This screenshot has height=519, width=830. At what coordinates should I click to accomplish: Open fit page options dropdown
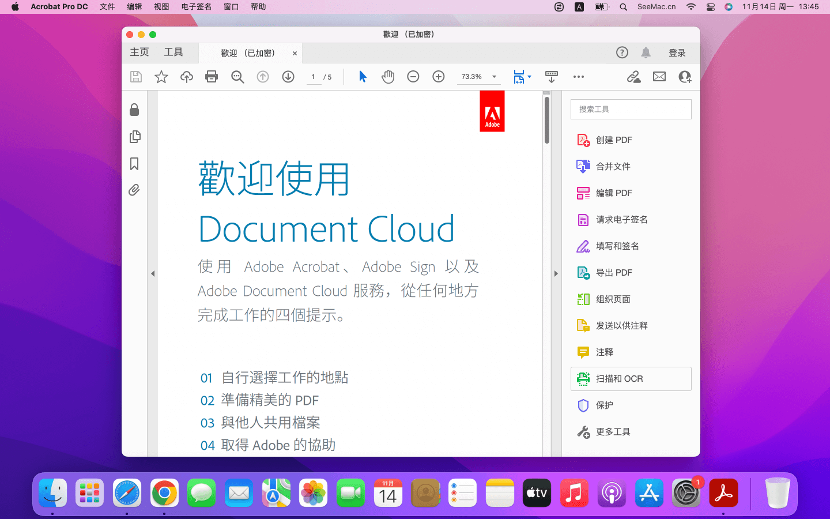[x=529, y=77]
